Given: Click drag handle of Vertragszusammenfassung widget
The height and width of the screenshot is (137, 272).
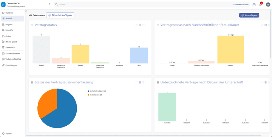Looking at the screenshot, I should 32,82.
